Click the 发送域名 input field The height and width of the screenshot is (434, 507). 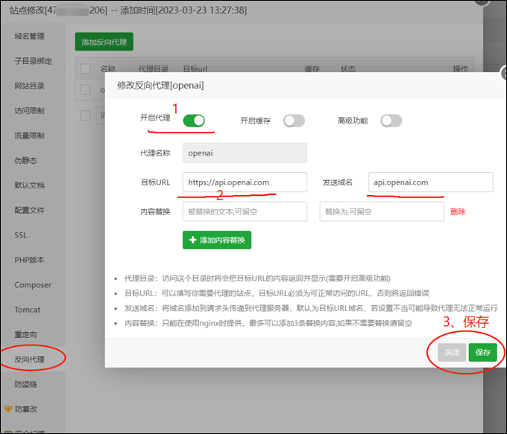[430, 182]
